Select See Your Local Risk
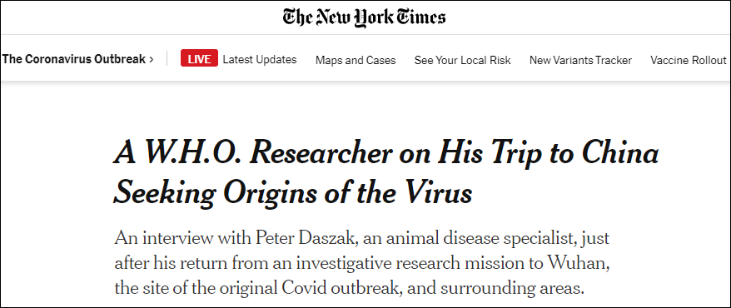 point(462,60)
